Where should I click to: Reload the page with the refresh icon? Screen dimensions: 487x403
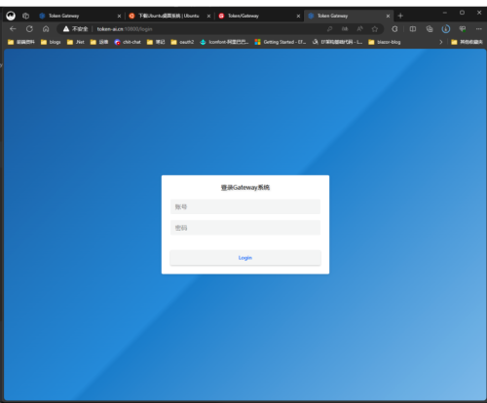click(29, 29)
